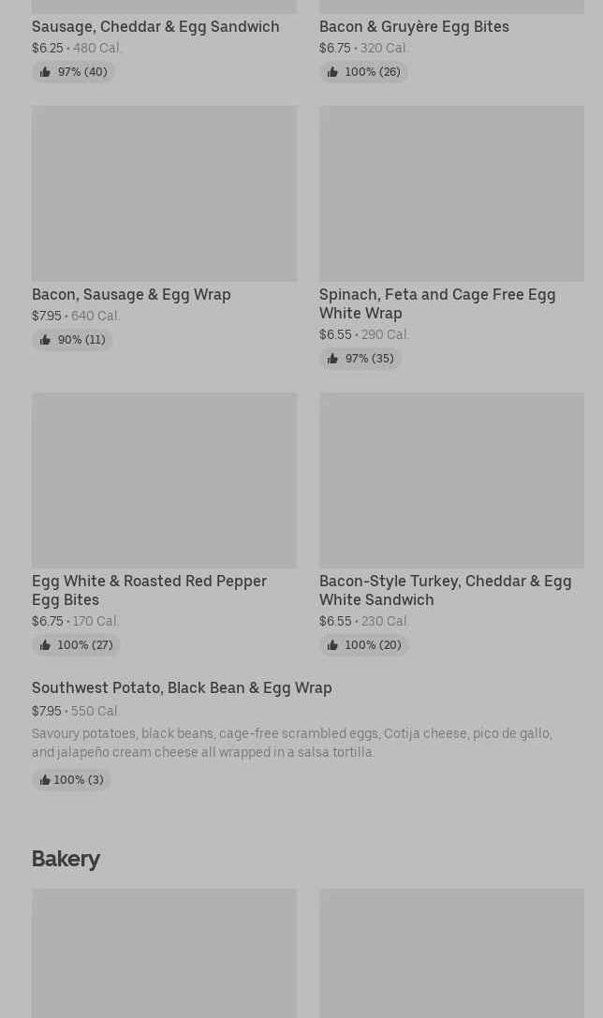Click the Bakery section heading
This screenshot has width=603, height=1018.
[66, 859]
